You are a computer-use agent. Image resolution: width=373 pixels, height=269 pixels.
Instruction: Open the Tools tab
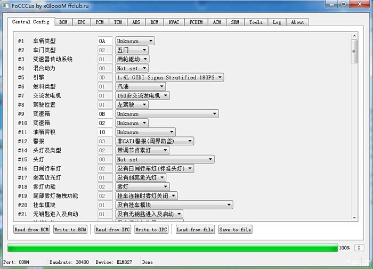click(256, 22)
